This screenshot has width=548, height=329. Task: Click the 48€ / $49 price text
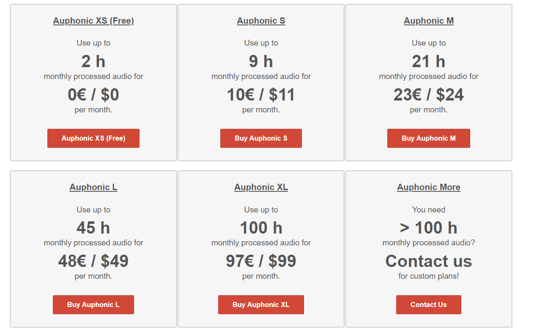tap(93, 261)
